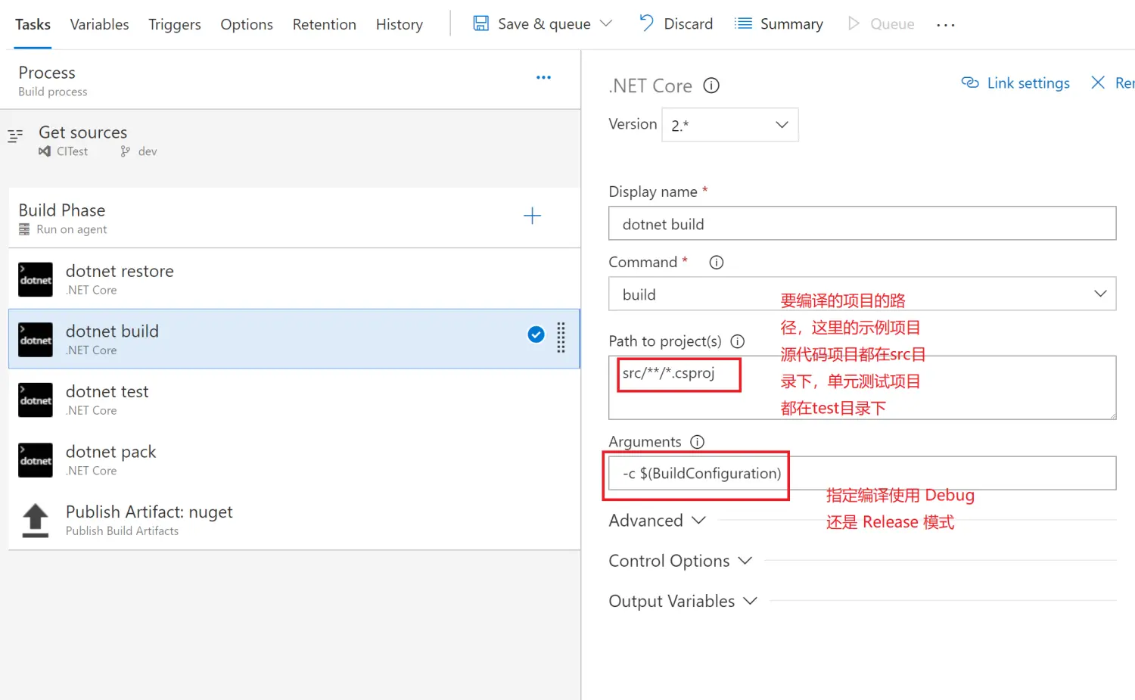Open Link settings

pyautogui.click(x=1015, y=83)
